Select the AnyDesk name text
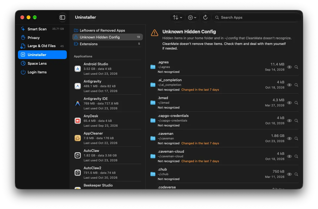The image size is (318, 209). [x=91, y=116]
